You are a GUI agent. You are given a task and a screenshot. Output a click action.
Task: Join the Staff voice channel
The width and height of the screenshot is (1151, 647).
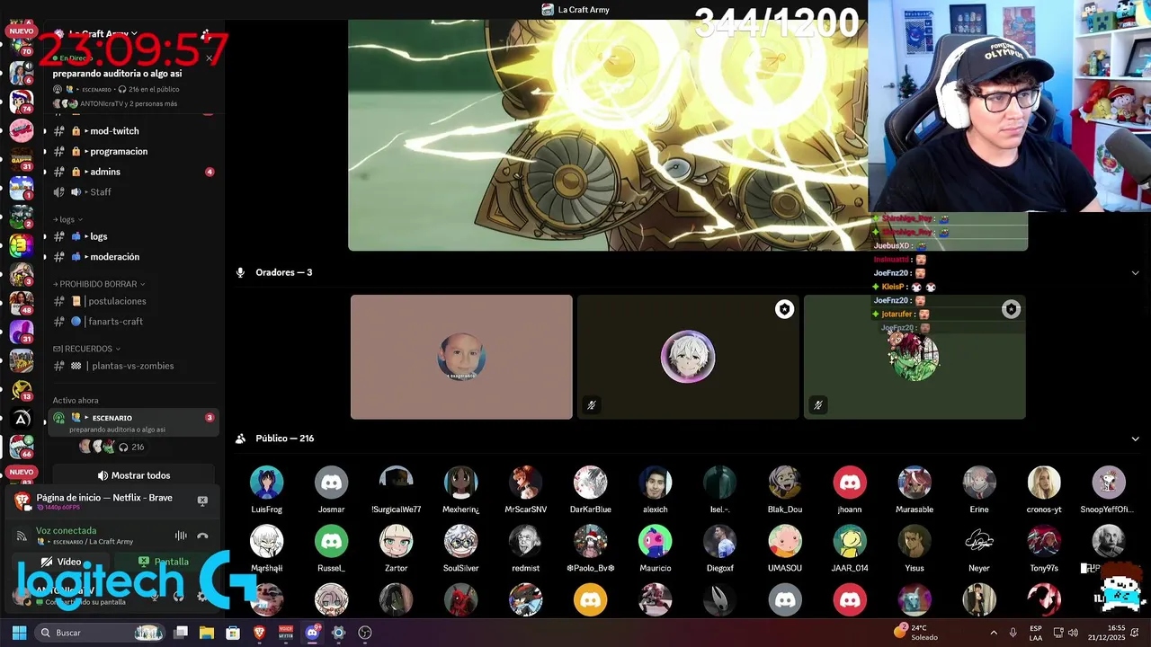coord(133,191)
